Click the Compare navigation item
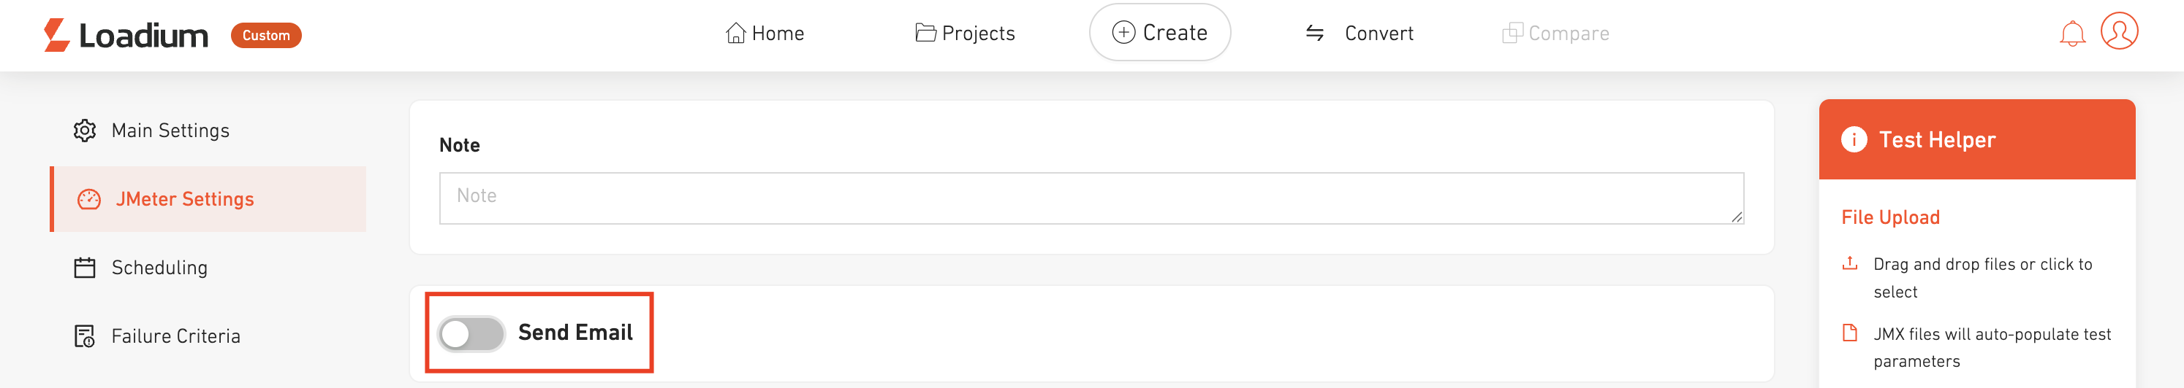2184x388 pixels. tap(1555, 33)
